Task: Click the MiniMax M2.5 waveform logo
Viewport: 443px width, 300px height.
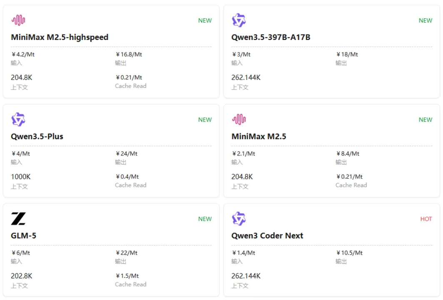Action: [x=239, y=120]
